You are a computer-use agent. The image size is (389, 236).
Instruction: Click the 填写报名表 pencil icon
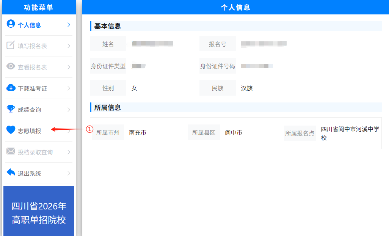10,46
